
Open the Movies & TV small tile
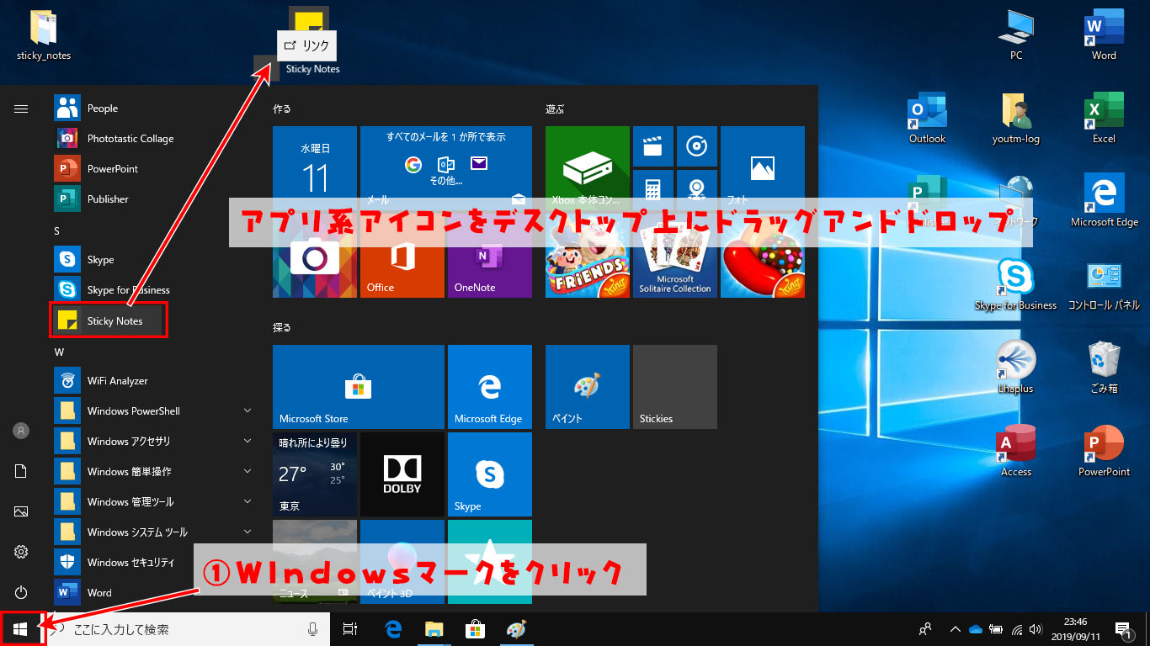[x=652, y=146]
